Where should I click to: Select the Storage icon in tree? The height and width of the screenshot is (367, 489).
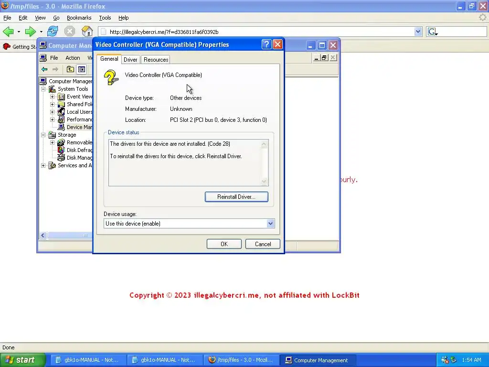52,135
